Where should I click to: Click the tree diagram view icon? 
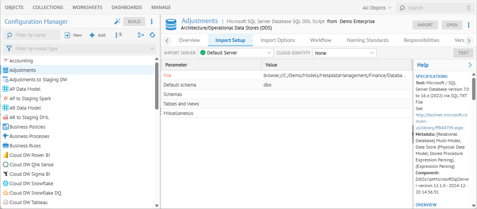tap(141, 35)
